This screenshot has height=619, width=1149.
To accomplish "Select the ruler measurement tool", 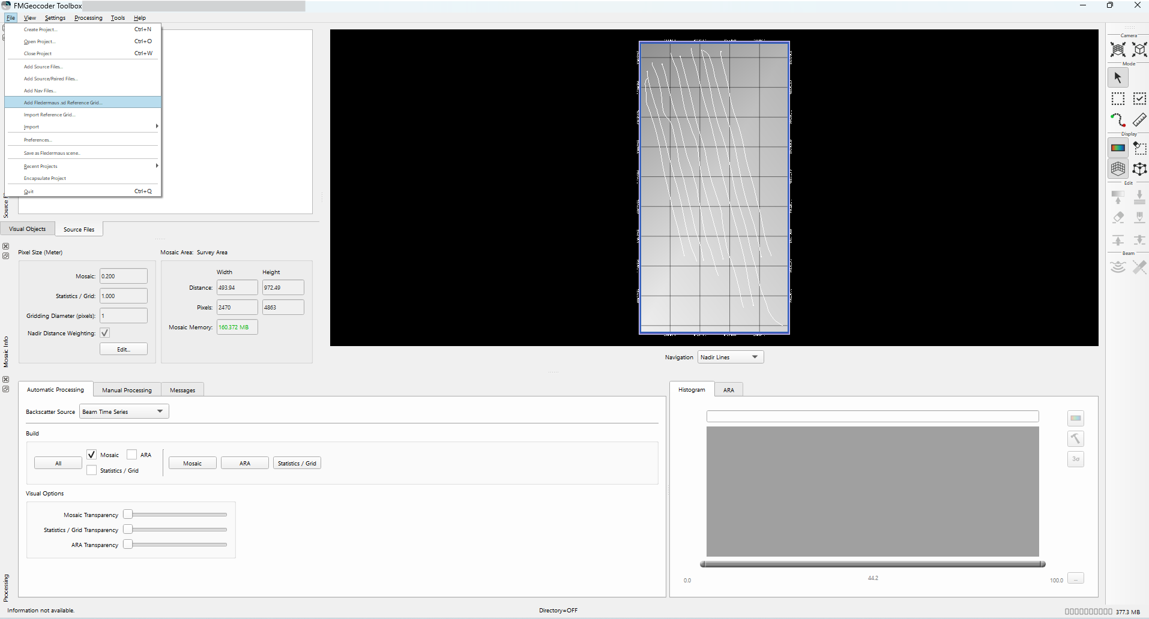I will tap(1139, 120).
